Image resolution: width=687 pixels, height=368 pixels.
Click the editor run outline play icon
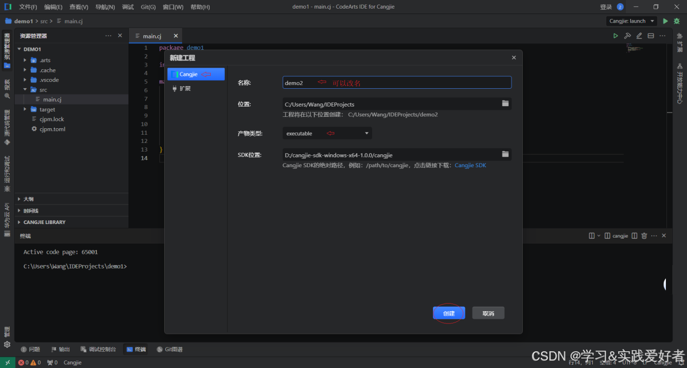615,36
